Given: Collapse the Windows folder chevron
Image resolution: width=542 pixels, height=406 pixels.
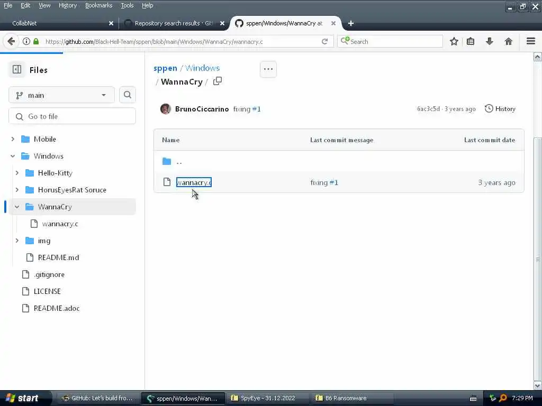Looking at the screenshot, I should click(13, 156).
